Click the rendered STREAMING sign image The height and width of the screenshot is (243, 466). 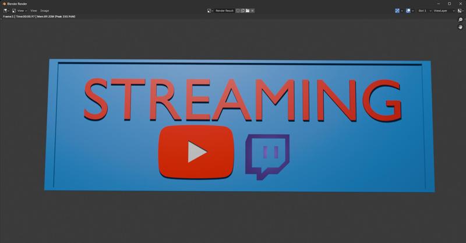(x=239, y=125)
